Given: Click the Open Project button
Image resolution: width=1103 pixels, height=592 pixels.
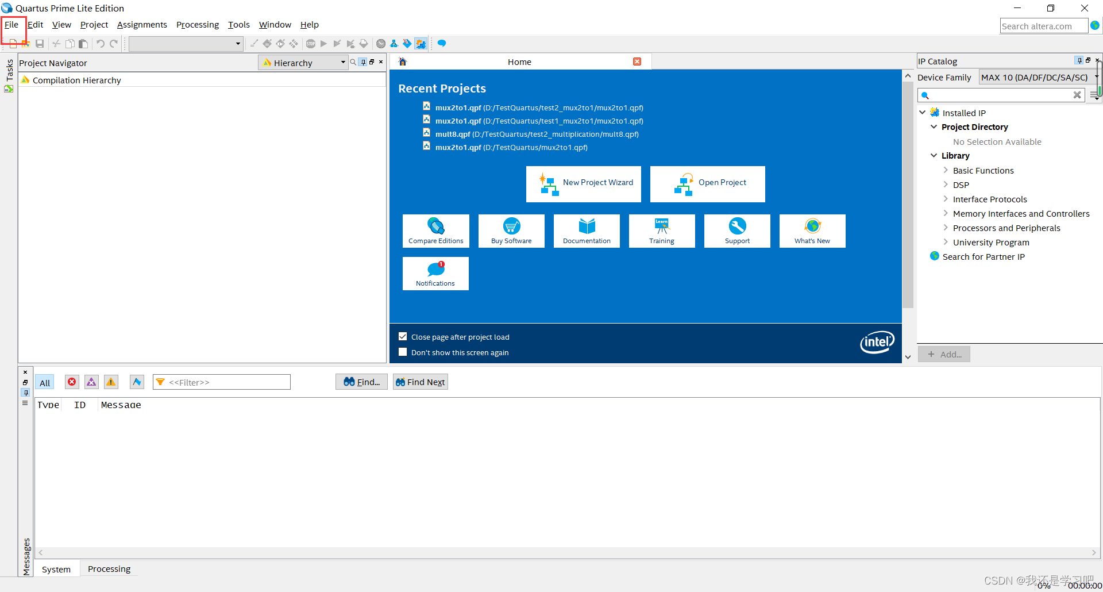Looking at the screenshot, I should click(707, 184).
